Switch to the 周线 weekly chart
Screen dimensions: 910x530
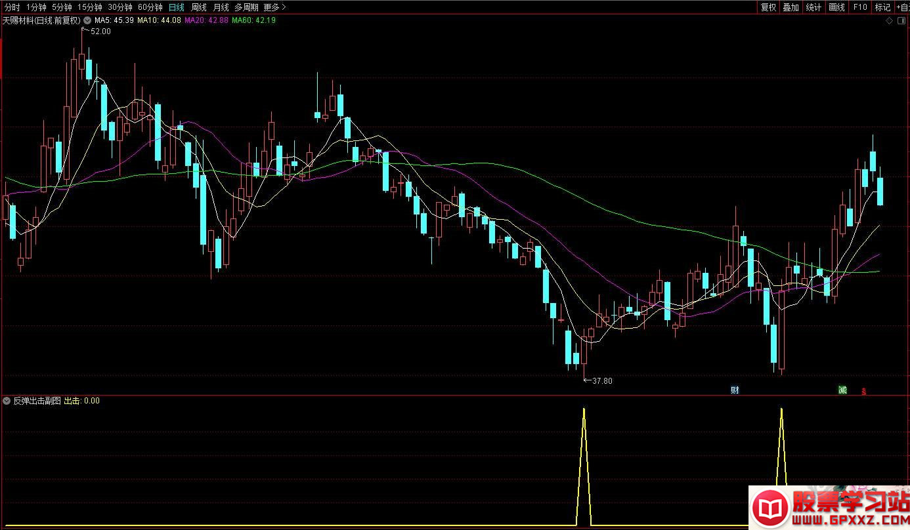click(x=198, y=7)
